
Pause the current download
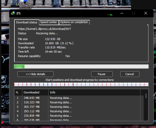pyautogui.click(x=102, y=74)
